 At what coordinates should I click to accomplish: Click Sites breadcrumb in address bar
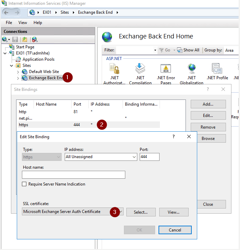tap(65, 12)
